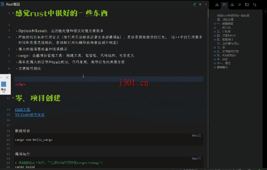Click the green heading 零、项目创建
Image resolution: width=267 pixels, height=170 pixels.
point(38,98)
